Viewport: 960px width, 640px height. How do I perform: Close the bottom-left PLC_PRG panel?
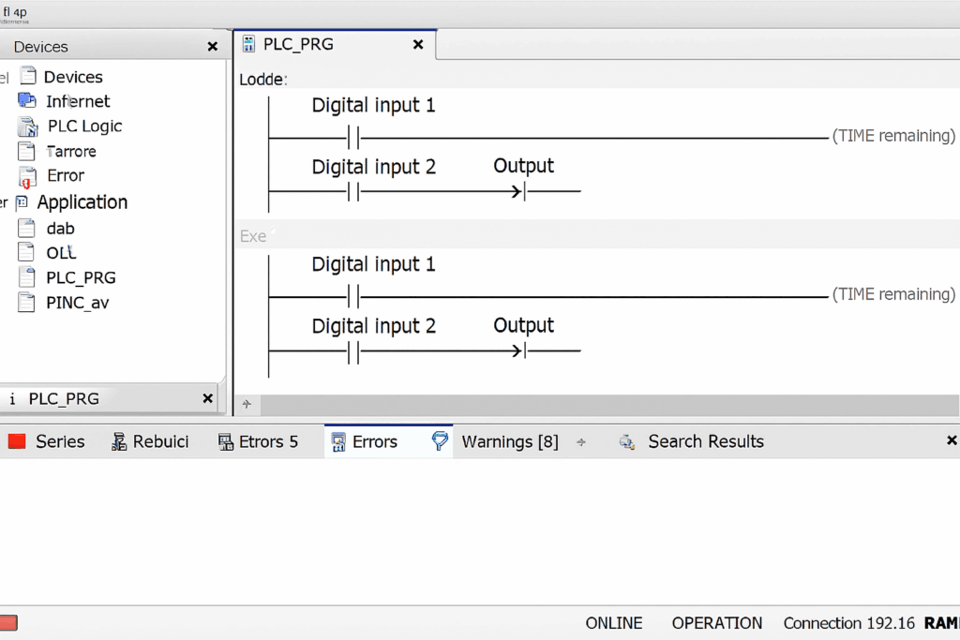207,399
